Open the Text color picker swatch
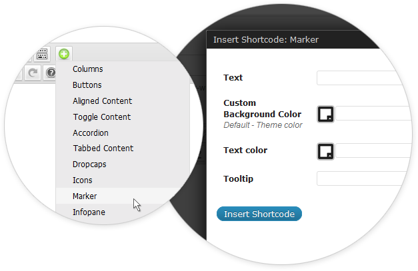 [x=325, y=151]
